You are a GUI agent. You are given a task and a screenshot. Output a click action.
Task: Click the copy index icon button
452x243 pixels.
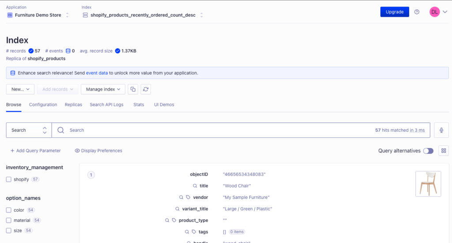133,89
